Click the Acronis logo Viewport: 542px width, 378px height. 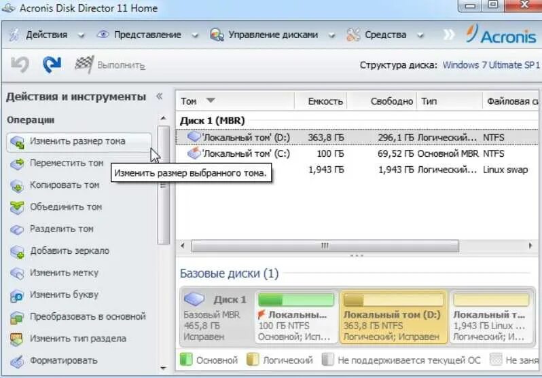coord(501,35)
